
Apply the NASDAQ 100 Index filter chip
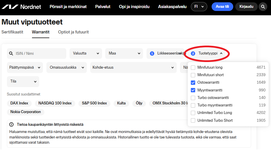[55, 103]
